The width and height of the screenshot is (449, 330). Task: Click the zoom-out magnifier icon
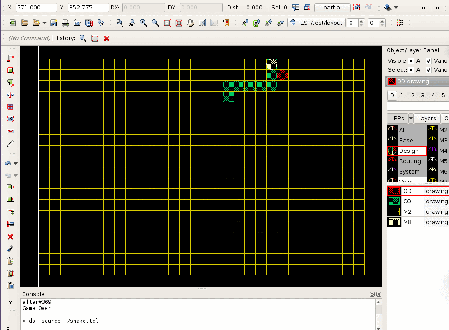(155, 23)
